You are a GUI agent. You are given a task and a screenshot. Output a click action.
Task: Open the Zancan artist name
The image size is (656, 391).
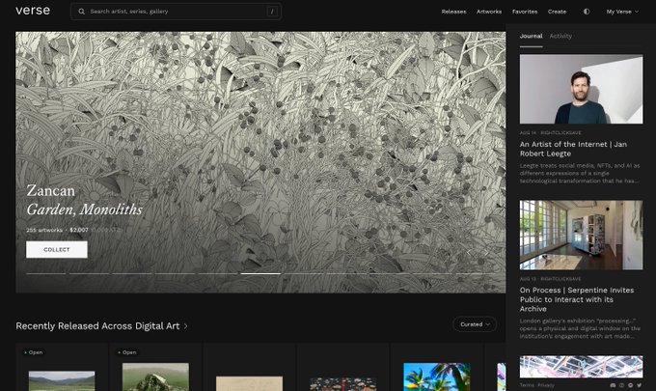(x=50, y=191)
